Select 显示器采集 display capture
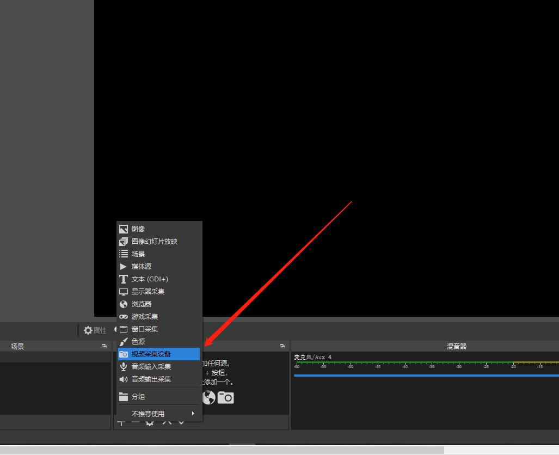The height and width of the screenshot is (455, 559). (x=148, y=292)
